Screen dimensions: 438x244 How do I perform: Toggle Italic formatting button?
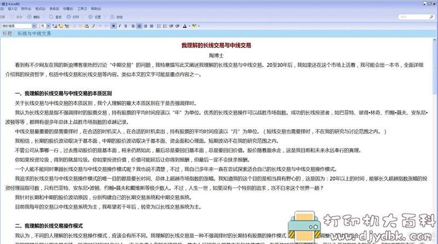pos(119,26)
